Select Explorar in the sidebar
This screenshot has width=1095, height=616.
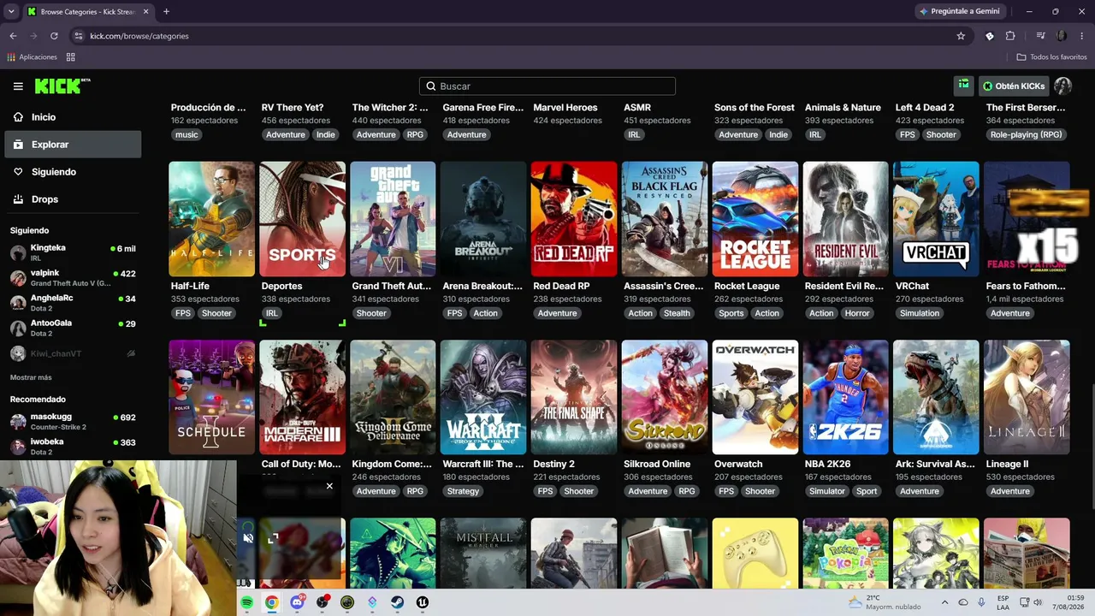(73, 145)
